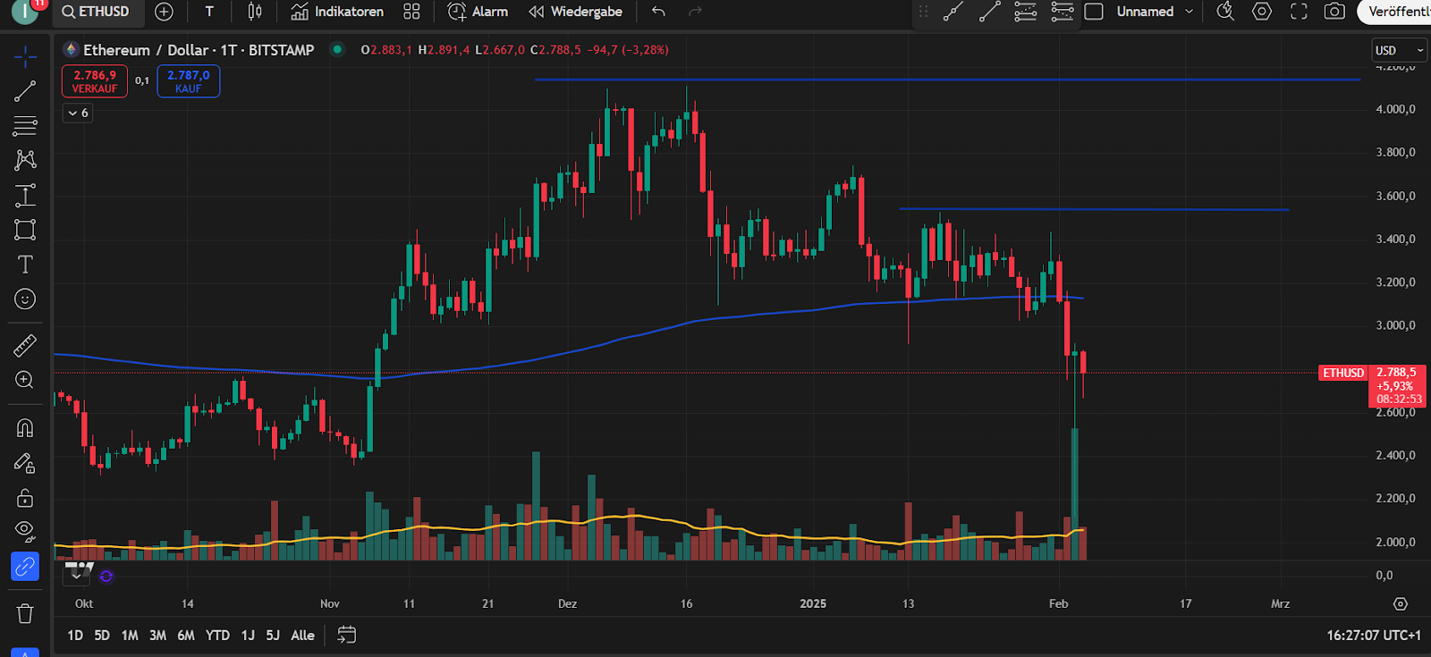Select the trend line drawing tool

tap(25, 91)
